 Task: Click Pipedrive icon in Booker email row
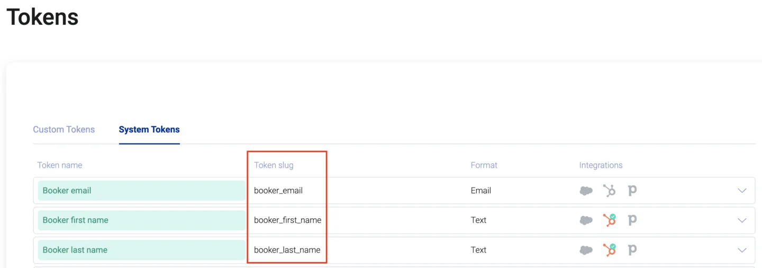click(x=632, y=190)
